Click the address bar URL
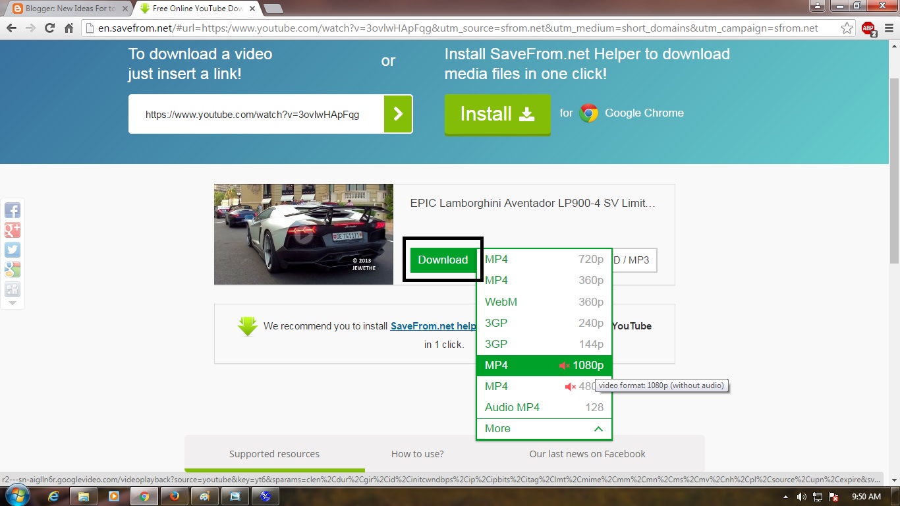Viewport: 900px width, 506px height. (x=459, y=28)
